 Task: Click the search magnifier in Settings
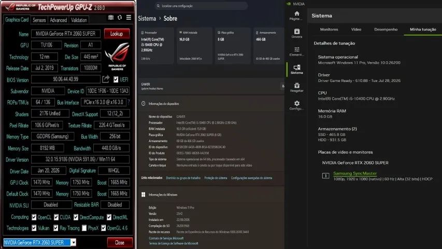click(158, 6)
